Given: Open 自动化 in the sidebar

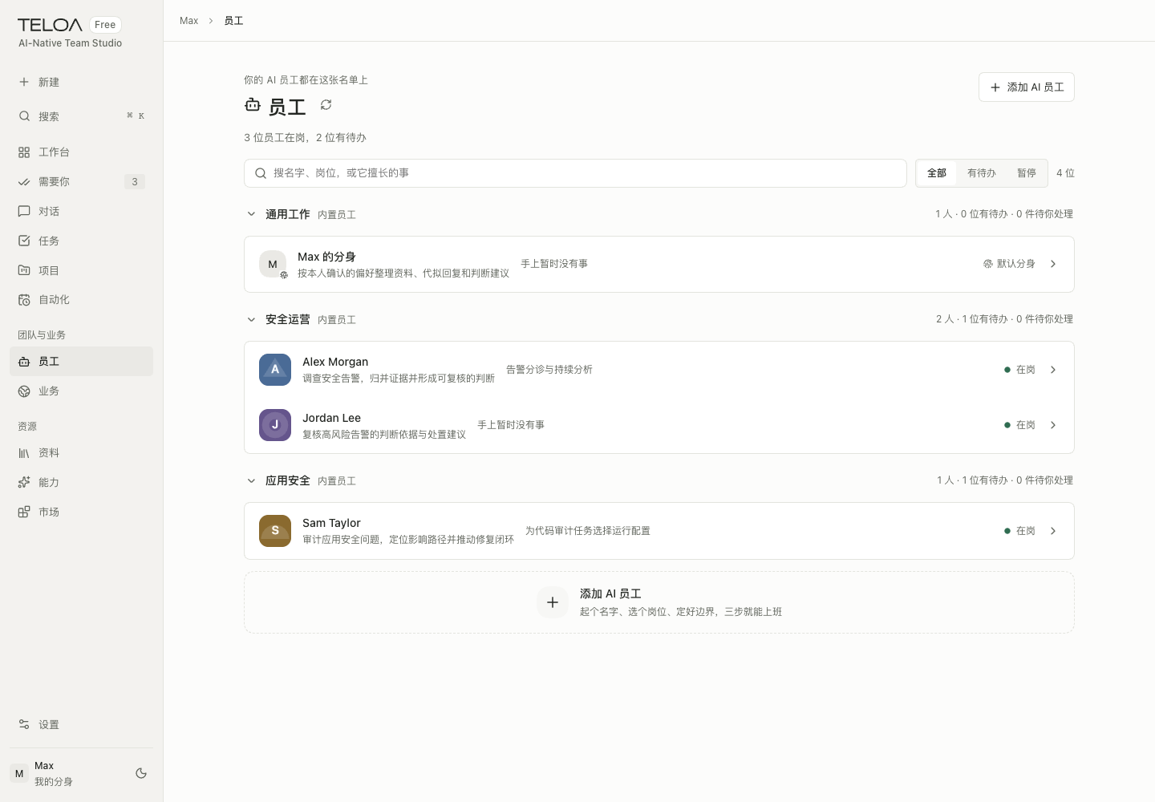Looking at the screenshot, I should 81,300.
